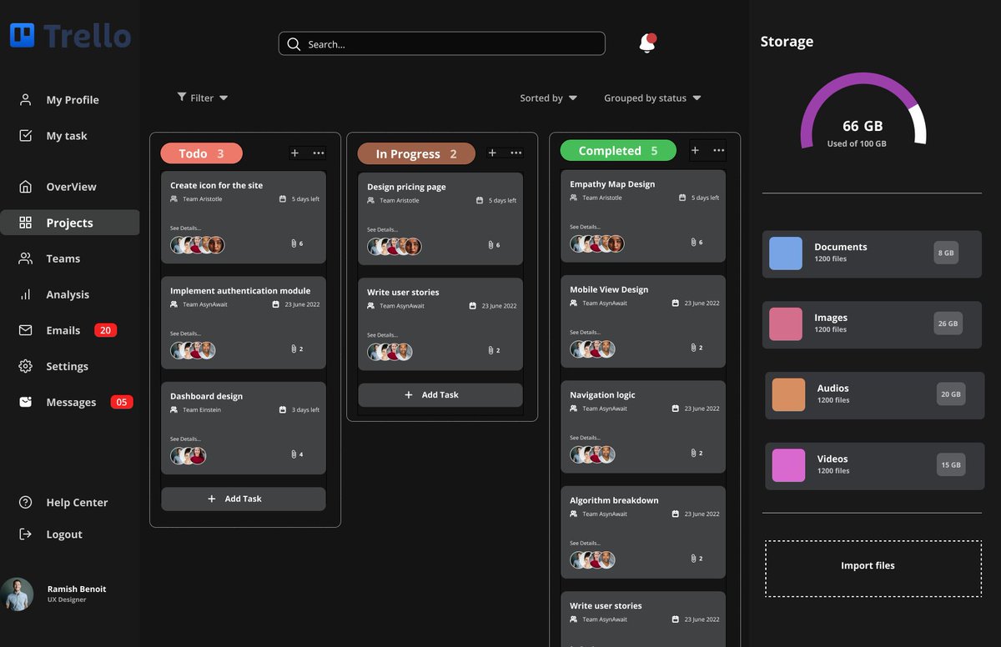Click the Import files drop area
Viewport: 1001px width, 647px height.
[x=873, y=569]
